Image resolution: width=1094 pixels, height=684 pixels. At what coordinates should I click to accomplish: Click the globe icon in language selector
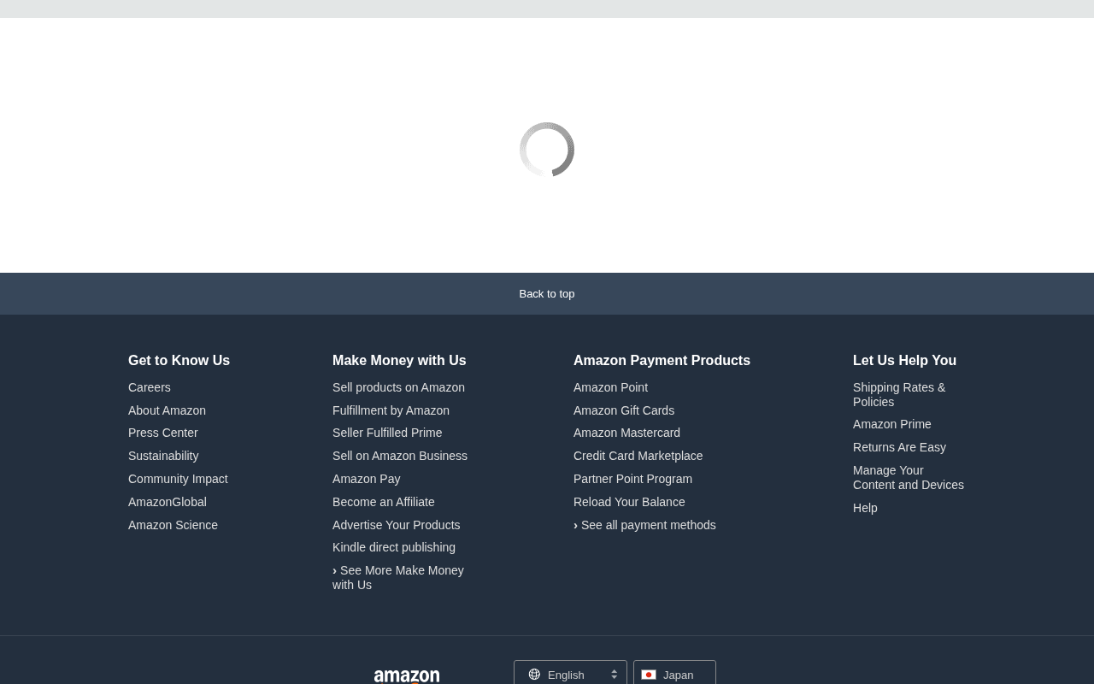pos(534,675)
